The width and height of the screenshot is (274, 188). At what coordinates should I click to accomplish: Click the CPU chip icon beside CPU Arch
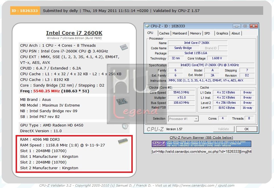coord(124,47)
